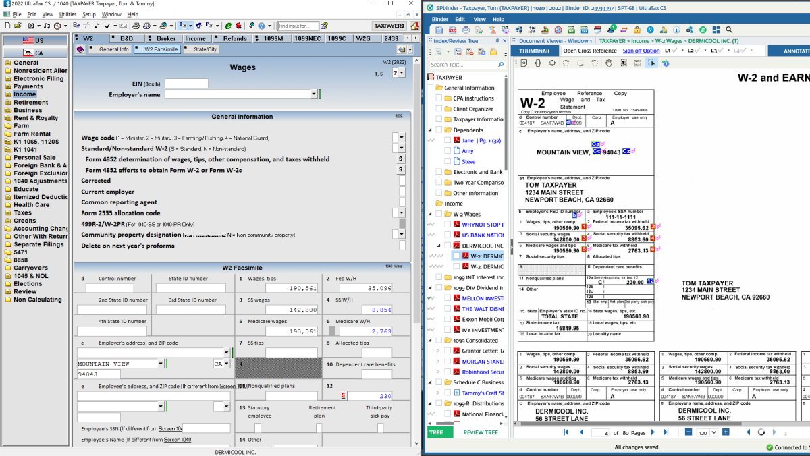
Task: Expand the Employer's name dropdown
Action: pos(313,94)
